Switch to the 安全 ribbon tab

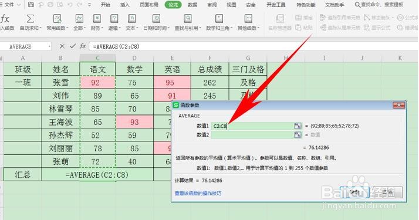pos(251,5)
